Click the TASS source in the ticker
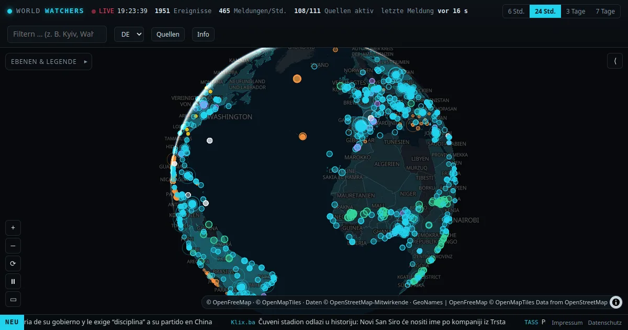Viewport: 628px width, 330px height. (531, 322)
